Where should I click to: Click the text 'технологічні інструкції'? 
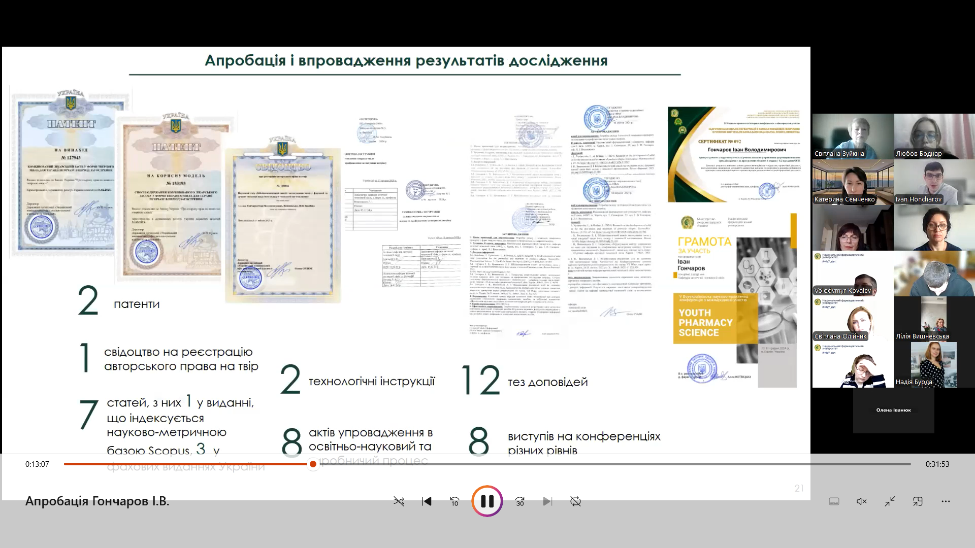click(372, 381)
